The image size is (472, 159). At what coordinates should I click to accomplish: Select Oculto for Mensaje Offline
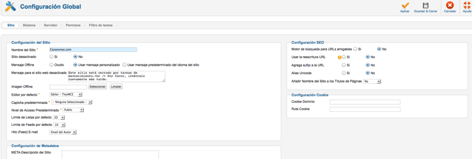(51, 65)
